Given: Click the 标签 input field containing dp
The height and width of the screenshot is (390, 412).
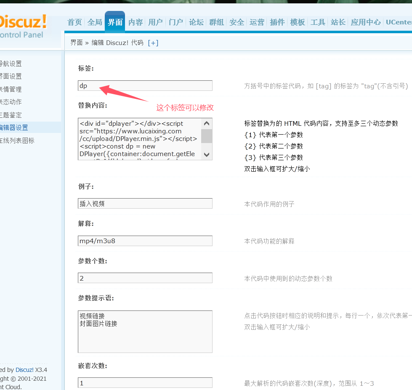Looking at the screenshot, I should click(x=145, y=86).
